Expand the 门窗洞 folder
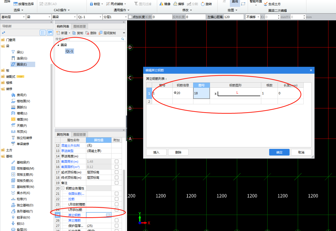 [3, 40]
